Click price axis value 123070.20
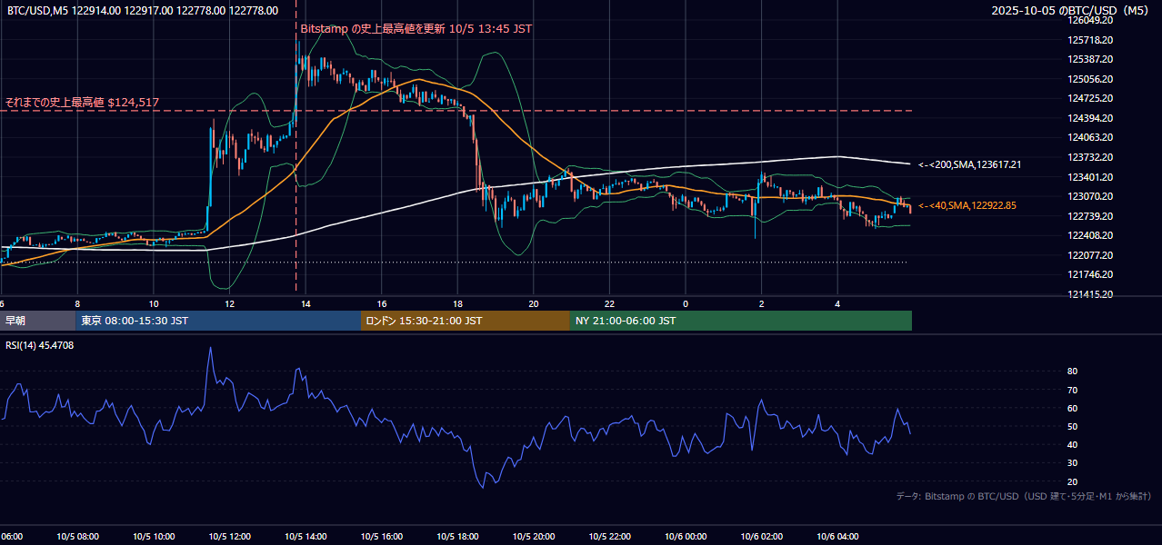 (1092, 196)
